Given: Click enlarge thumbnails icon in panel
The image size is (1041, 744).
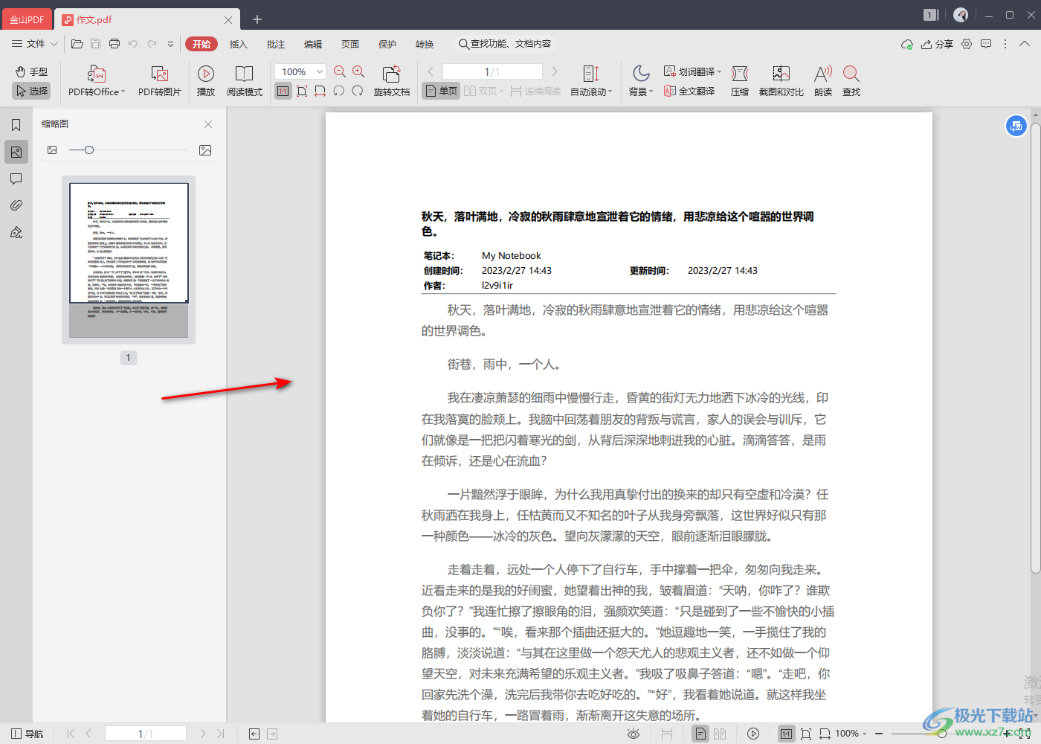Looking at the screenshot, I should tap(205, 150).
